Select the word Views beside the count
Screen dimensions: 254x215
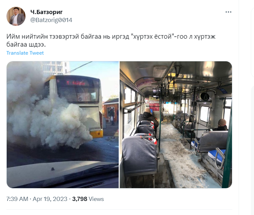[96, 199]
